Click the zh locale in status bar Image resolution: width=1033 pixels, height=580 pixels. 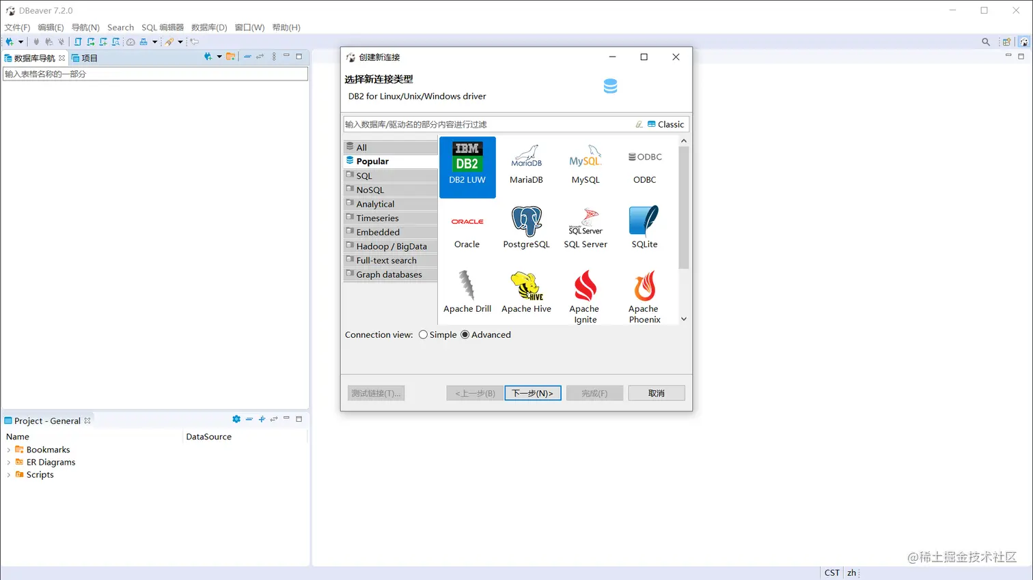[x=851, y=572]
